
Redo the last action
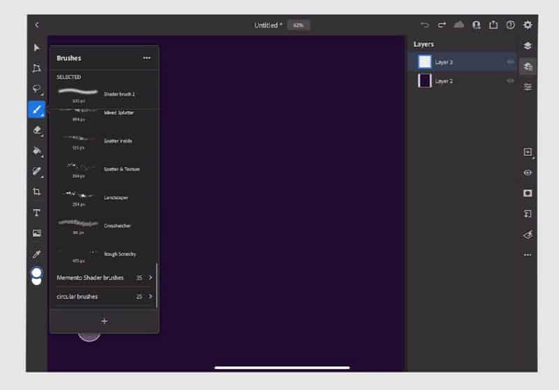point(442,25)
